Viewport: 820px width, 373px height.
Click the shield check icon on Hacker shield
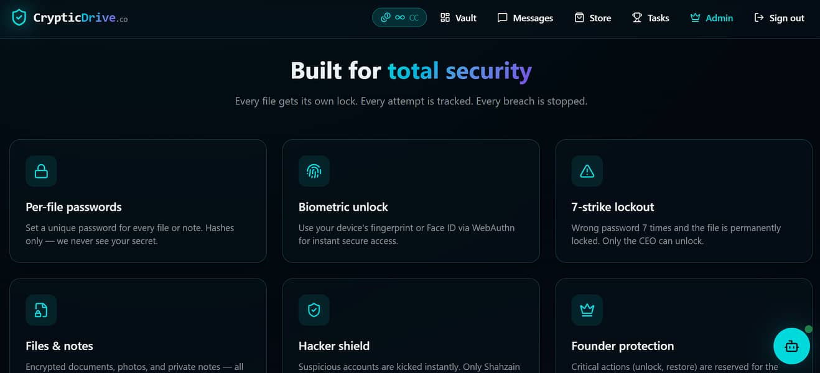click(x=314, y=310)
